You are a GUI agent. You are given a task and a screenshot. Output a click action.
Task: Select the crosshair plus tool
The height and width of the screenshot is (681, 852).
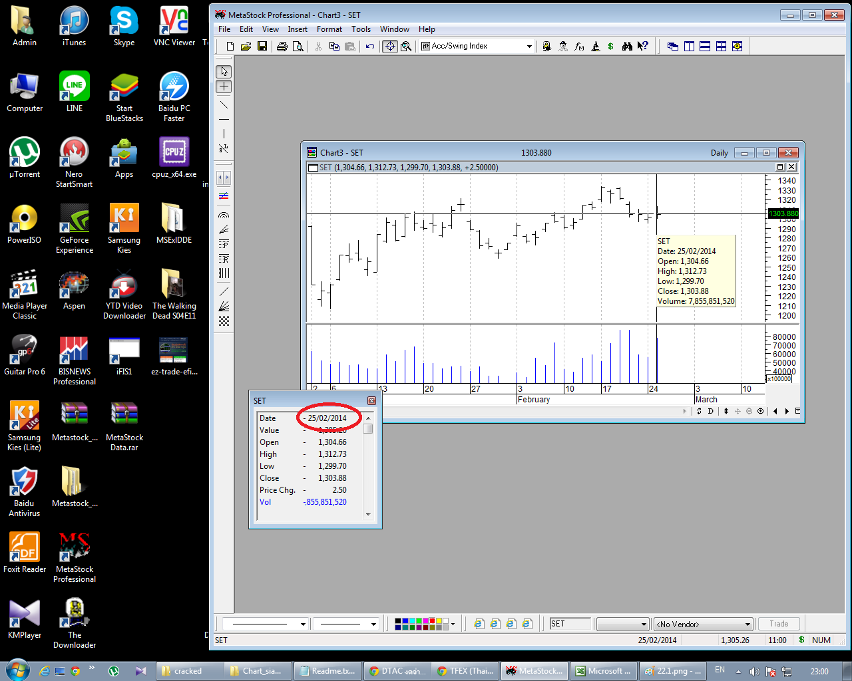pos(224,86)
